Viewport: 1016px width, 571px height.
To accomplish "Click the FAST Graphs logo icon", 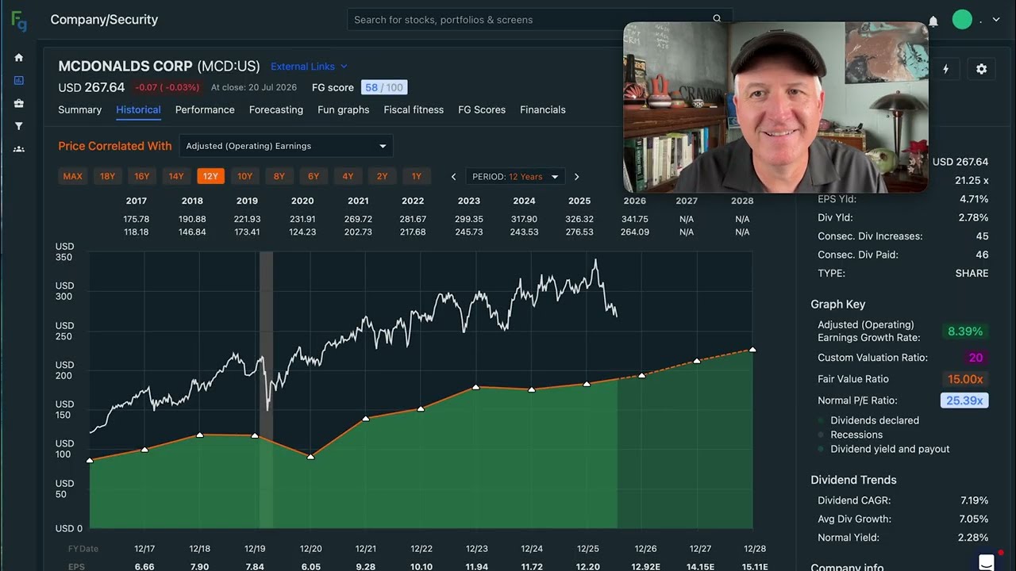I will [x=19, y=21].
